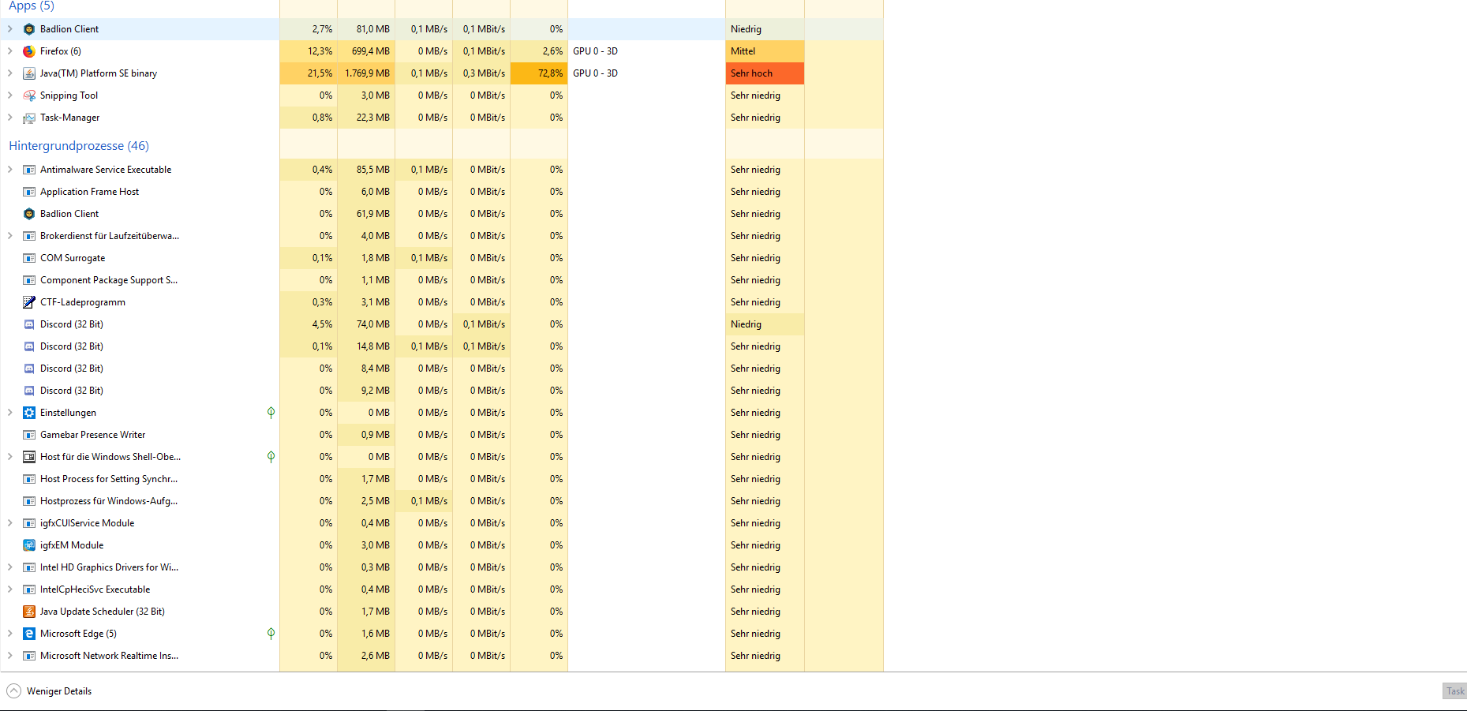Expand the Task-Manager row
Viewport: 1467px width, 711px height.
click(9, 118)
